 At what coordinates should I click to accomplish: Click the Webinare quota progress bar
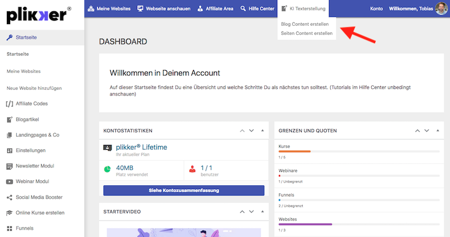359,176
